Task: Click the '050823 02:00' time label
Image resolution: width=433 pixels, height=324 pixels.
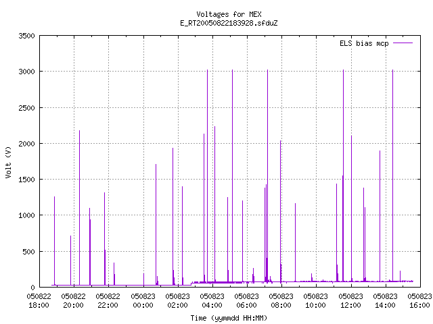Action: pyautogui.click(x=177, y=301)
